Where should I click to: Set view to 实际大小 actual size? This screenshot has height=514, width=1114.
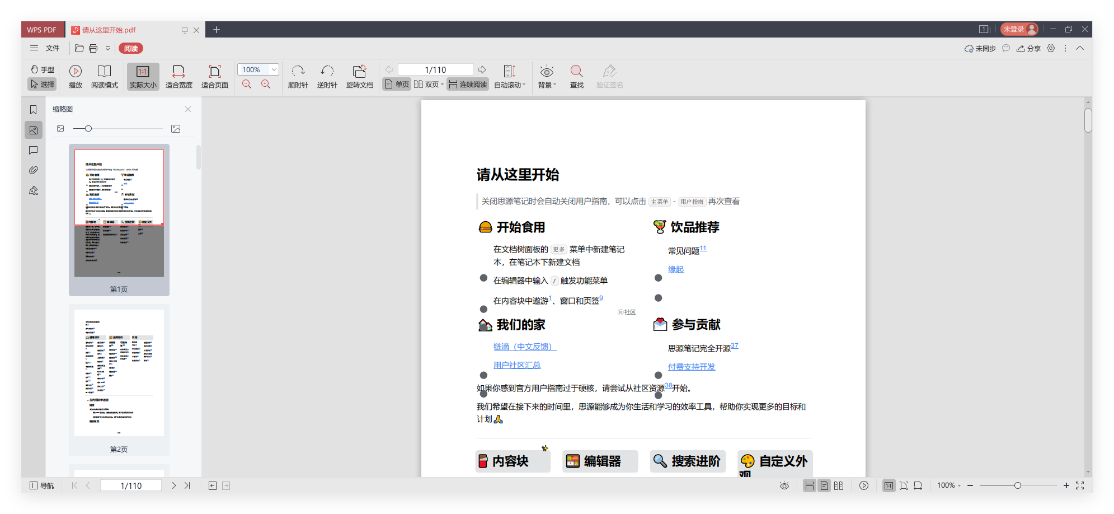(143, 77)
